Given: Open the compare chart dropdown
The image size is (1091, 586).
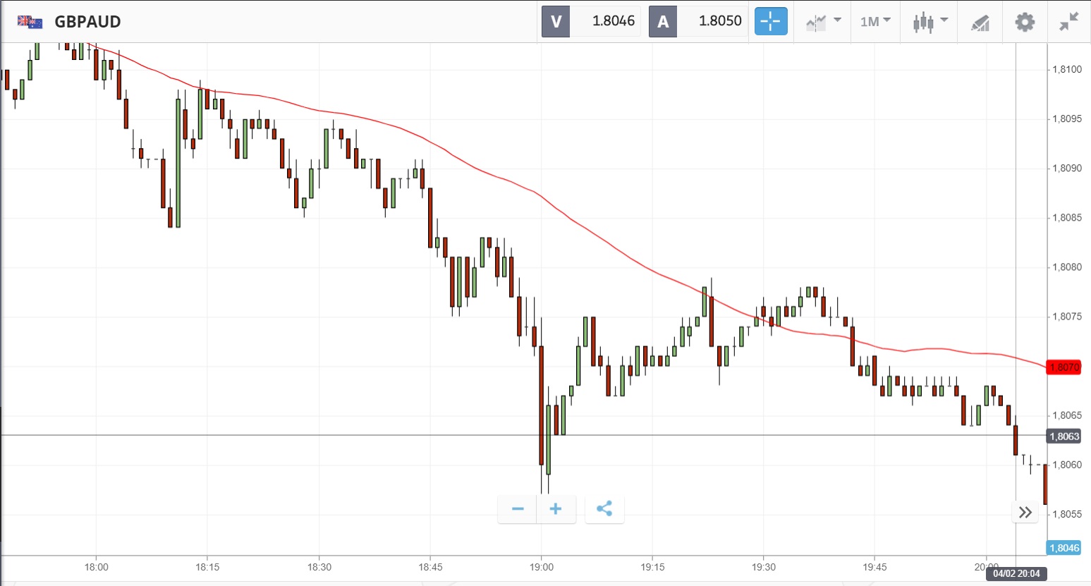Looking at the screenshot, I should point(822,22).
